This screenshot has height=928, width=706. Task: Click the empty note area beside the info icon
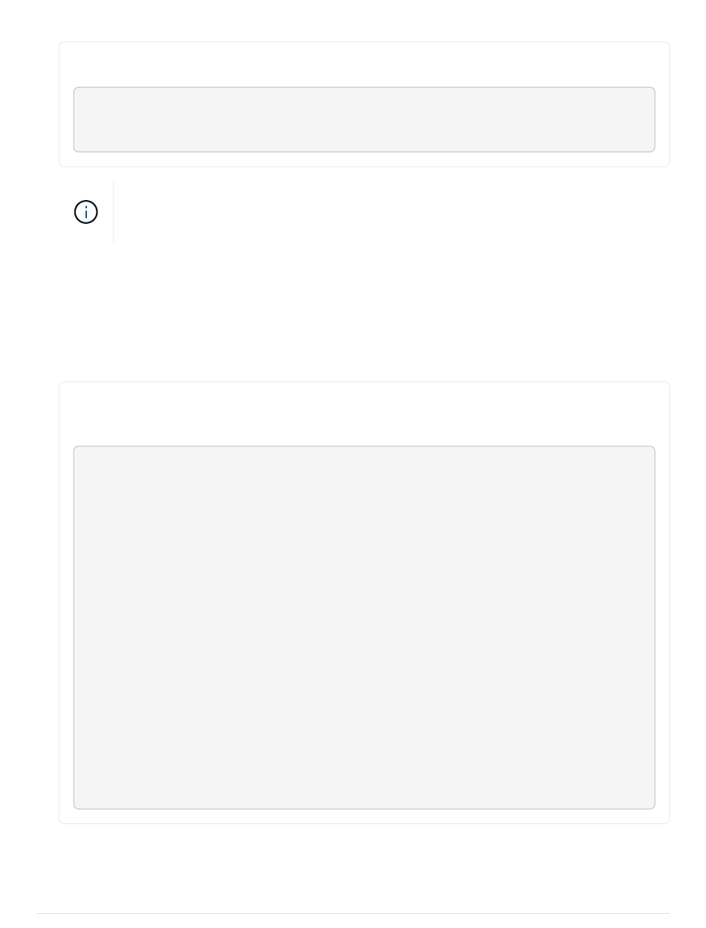pyautogui.click(x=391, y=212)
